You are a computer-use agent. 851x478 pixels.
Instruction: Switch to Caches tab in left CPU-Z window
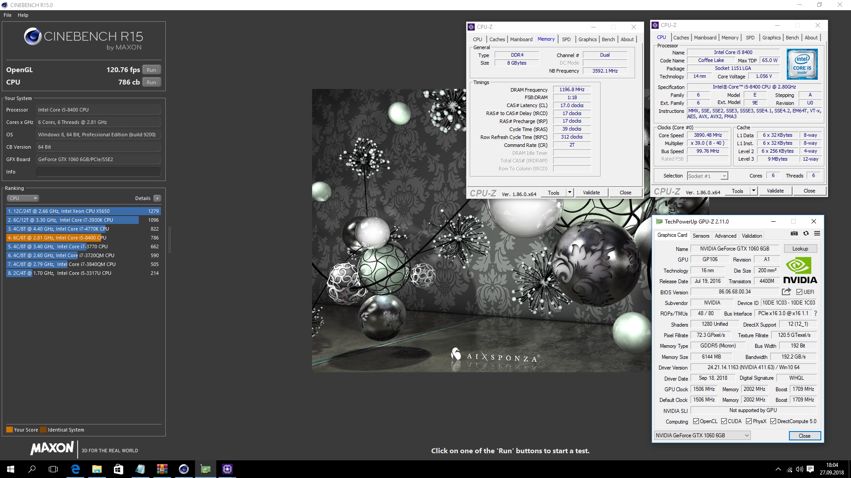497,39
